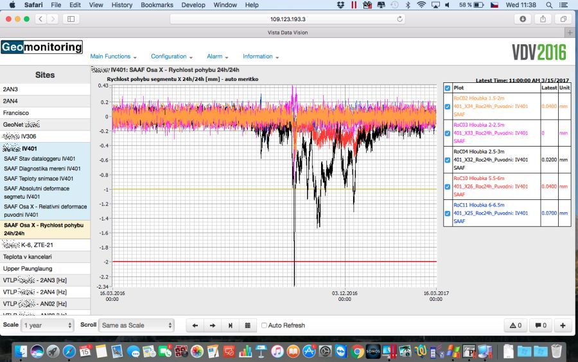Open the Safari share button
The image size is (578, 362).
click(x=543, y=19)
